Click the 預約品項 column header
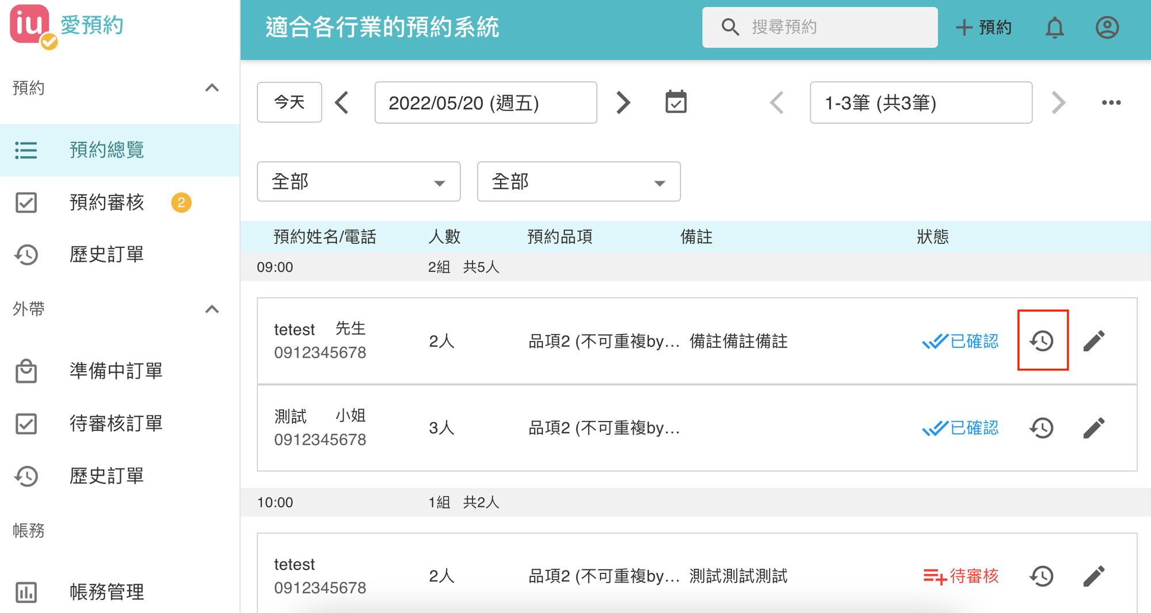The image size is (1151, 613). pos(560,237)
